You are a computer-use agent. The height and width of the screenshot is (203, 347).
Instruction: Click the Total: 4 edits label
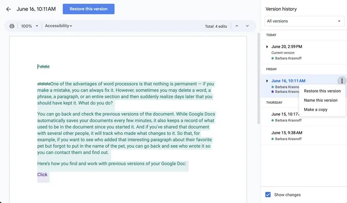point(216,26)
